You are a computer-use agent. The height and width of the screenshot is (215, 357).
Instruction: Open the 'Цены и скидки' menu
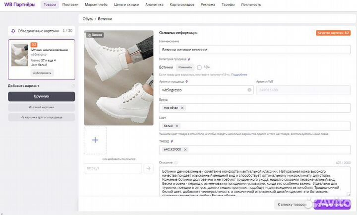[x=126, y=4]
